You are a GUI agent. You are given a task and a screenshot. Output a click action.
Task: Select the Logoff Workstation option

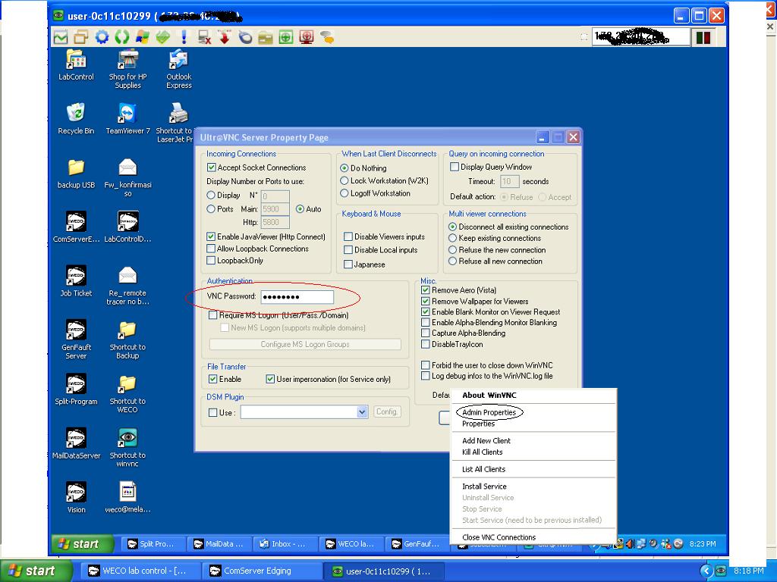pyautogui.click(x=344, y=193)
